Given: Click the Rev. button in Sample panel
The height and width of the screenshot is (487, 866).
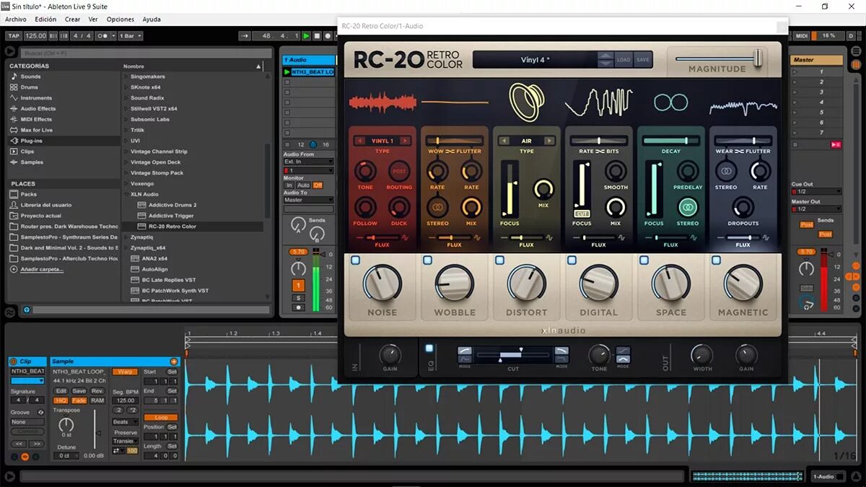Looking at the screenshot, I should [x=97, y=390].
